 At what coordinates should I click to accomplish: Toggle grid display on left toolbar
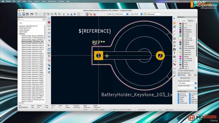point(49,18)
